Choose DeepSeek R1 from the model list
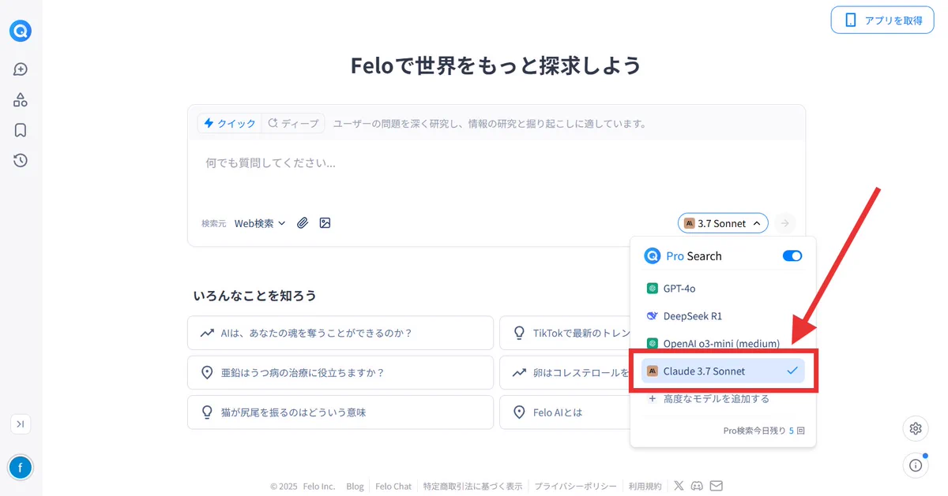The height and width of the screenshot is (496, 948). click(x=723, y=316)
